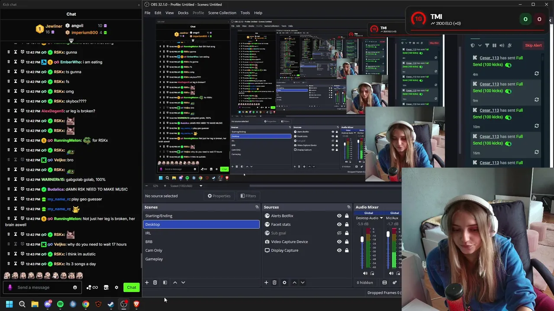Open the View menu

tap(170, 13)
